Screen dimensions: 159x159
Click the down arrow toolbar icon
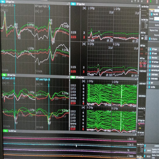click(x=132, y=1)
